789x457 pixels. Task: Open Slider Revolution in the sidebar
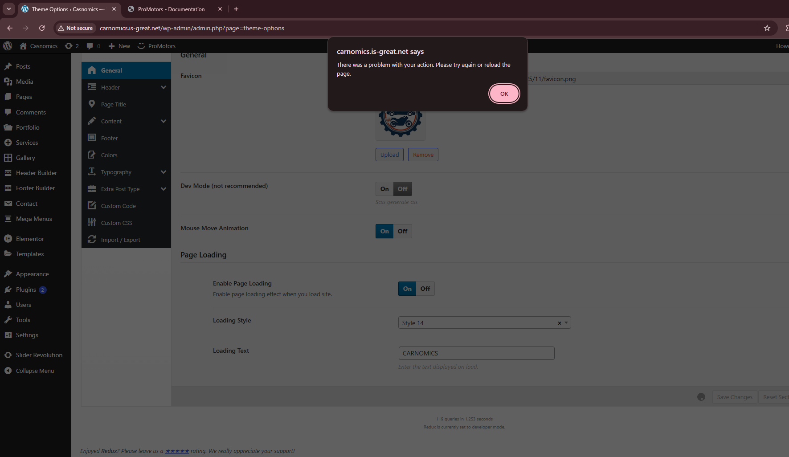coord(39,355)
